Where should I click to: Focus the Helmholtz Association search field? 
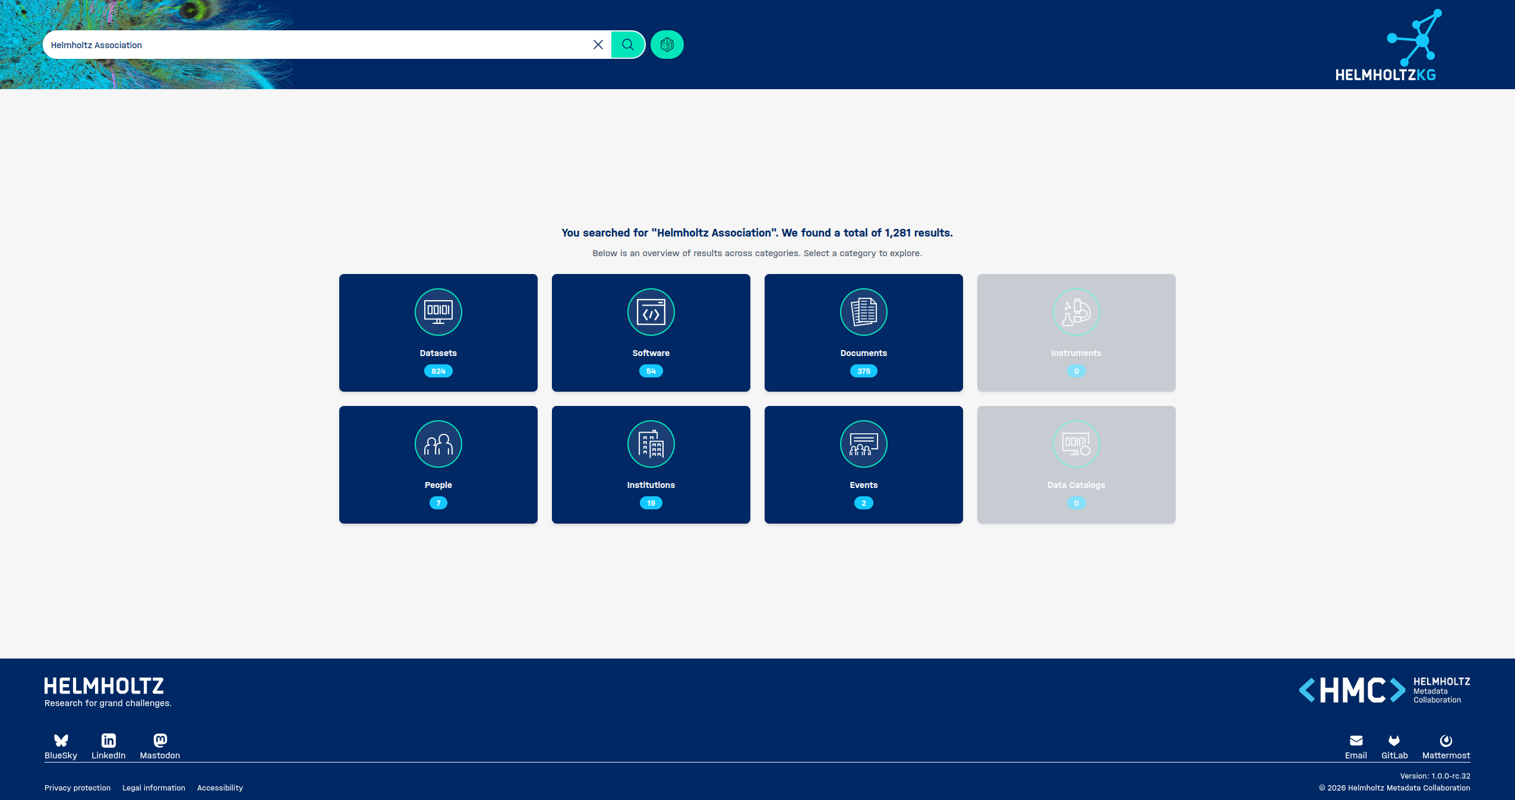[315, 45]
